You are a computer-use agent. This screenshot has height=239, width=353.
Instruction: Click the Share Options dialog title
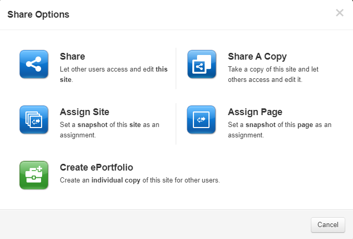(38, 15)
